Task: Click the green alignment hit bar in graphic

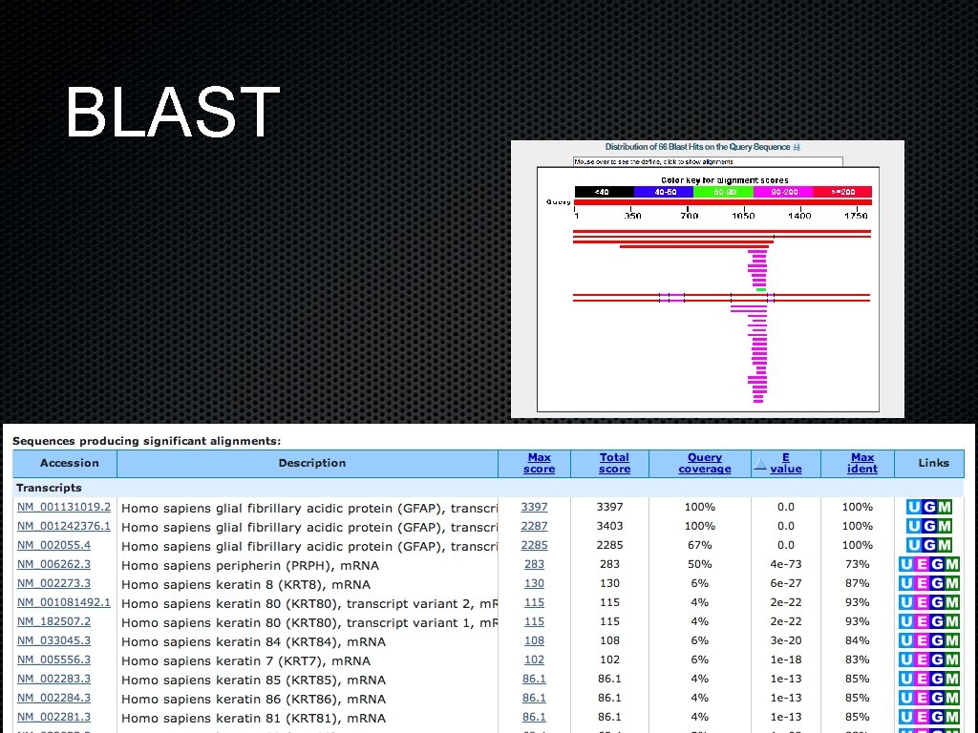Action: [760, 290]
